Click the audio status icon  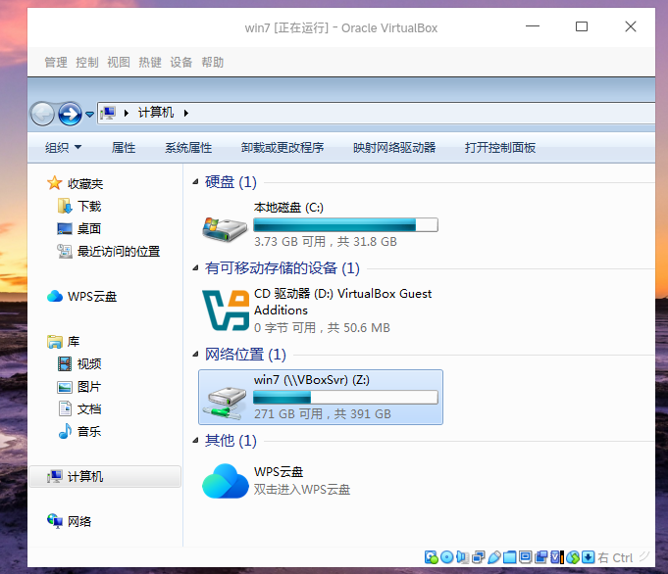[462, 557]
